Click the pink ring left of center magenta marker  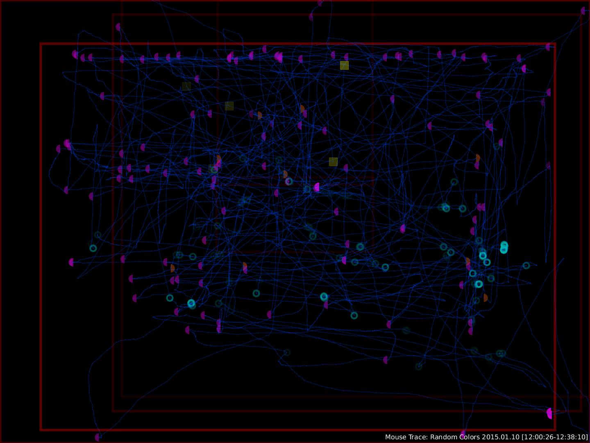pyautogui.click(x=289, y=181)
